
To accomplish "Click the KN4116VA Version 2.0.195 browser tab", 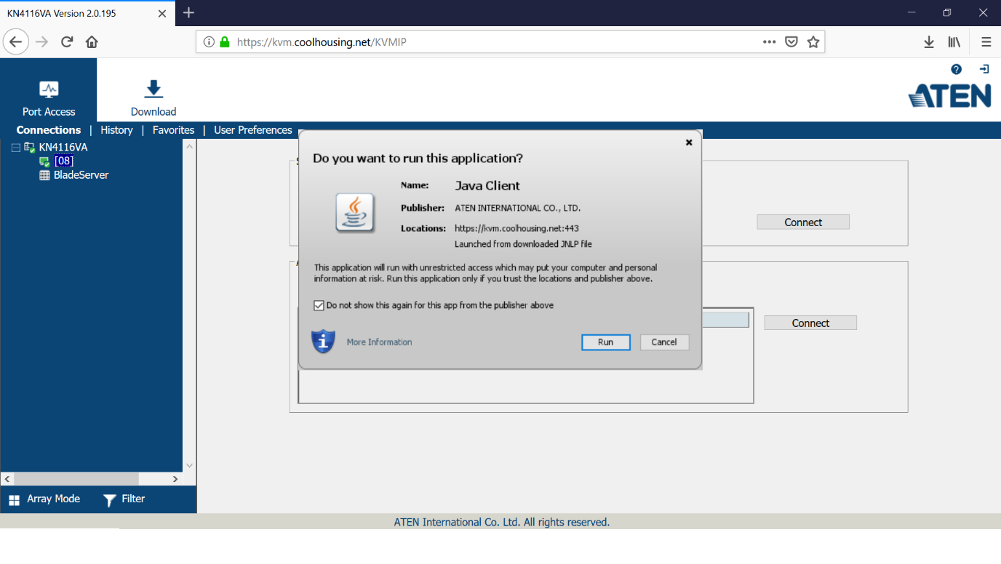I will [87, 13].
